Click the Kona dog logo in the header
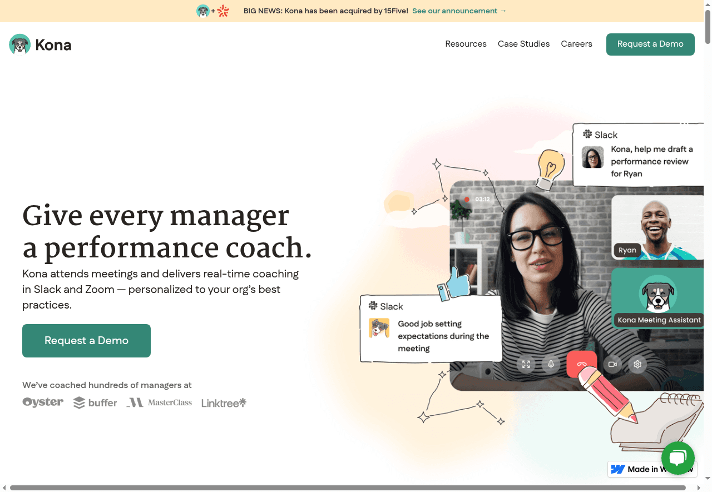This screenshot has height=492, width=712. click(19, 44)
